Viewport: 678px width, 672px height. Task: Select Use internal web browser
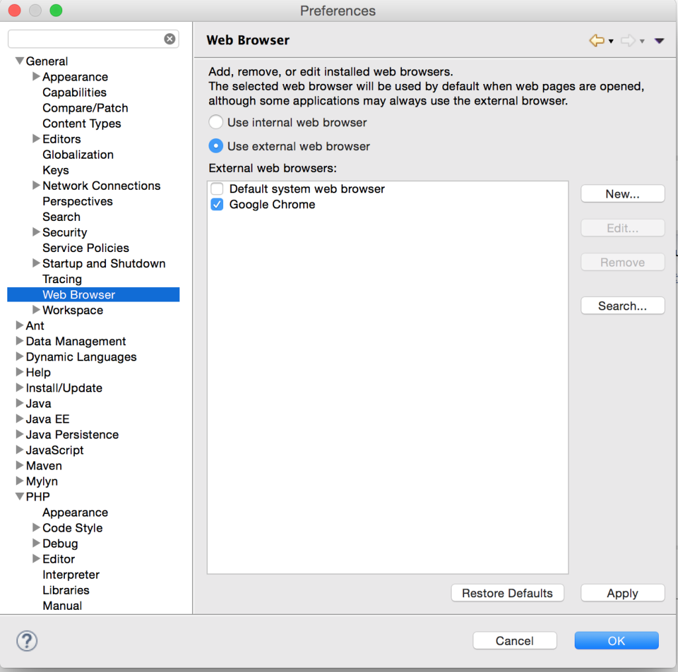(x=216, y=122)
